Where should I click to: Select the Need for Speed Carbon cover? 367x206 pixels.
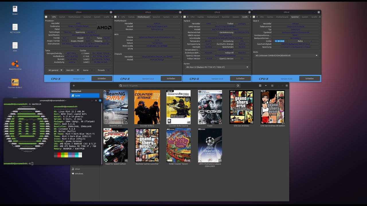[x=116, y=145]
